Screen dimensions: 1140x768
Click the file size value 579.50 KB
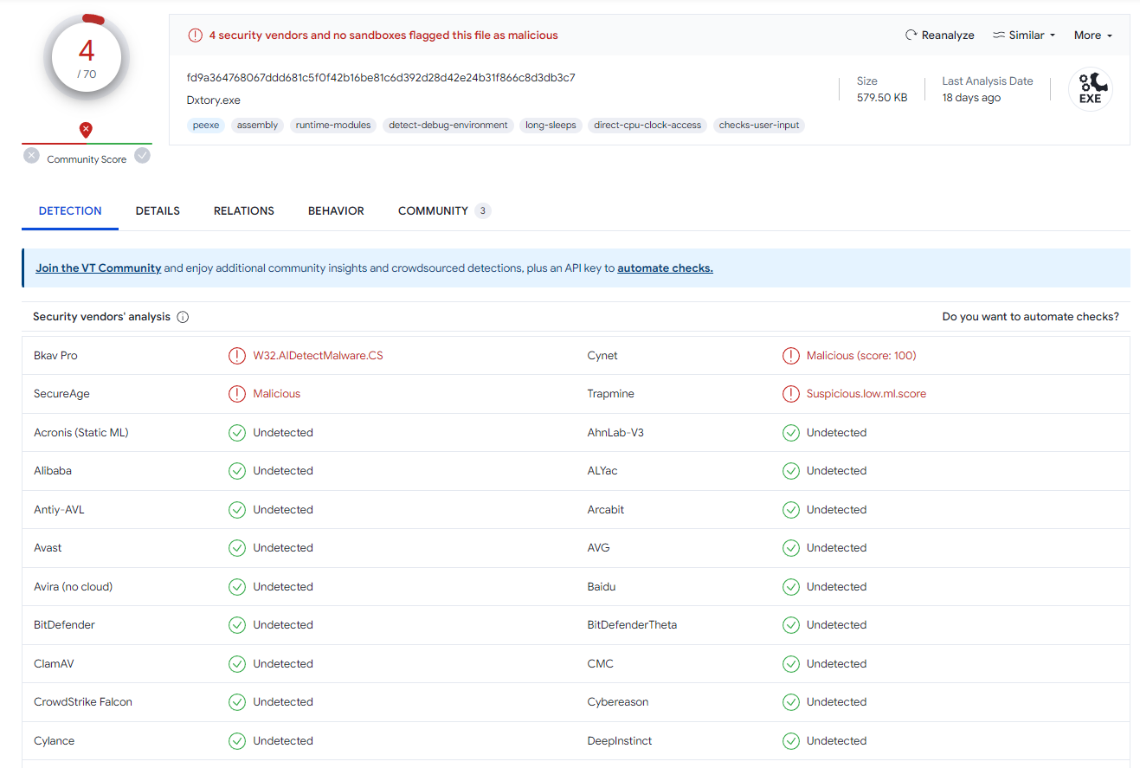(882, 98)
